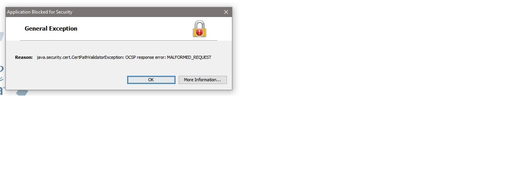Click the Reason: label
Viewport: 518px width, 195px height.
pyautogui.click(x=24, y=57)
